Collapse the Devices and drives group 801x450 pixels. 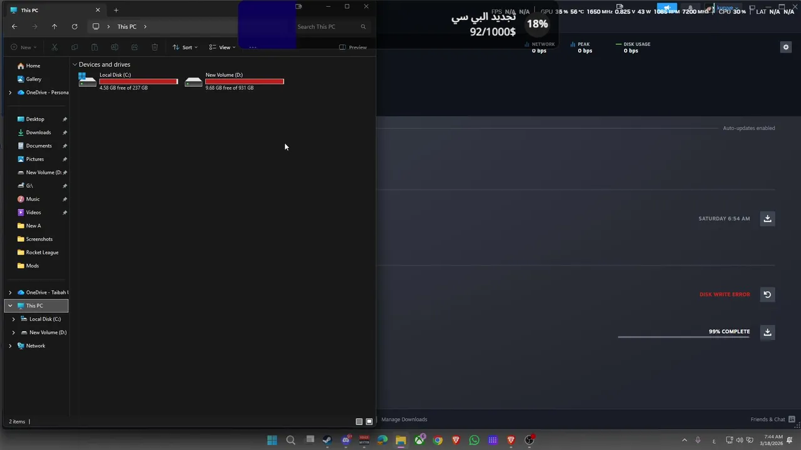[75, 64]
